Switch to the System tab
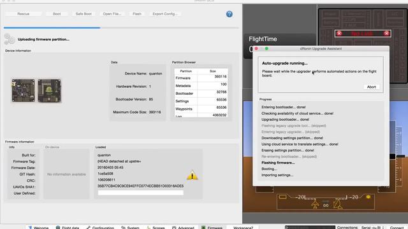This screenshot has width=408, height=229. pyautogui.click(x=130, y=228)
